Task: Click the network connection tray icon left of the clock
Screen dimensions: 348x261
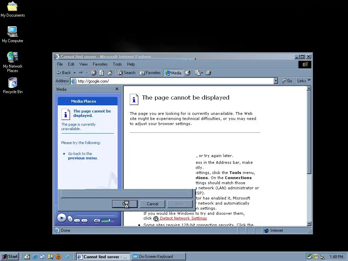Action: [x=322, y=257]
